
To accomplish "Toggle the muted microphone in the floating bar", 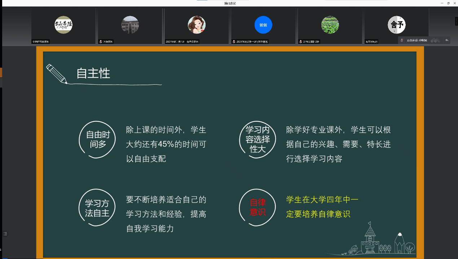I will coord(402,40).
